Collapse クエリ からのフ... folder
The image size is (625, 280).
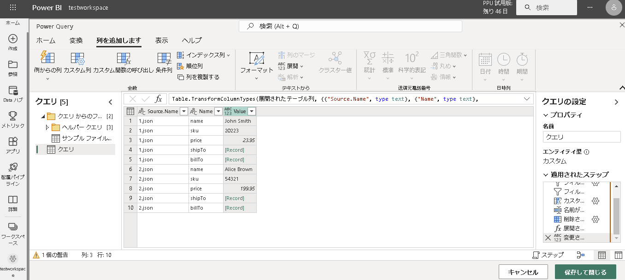pos(43,116)
